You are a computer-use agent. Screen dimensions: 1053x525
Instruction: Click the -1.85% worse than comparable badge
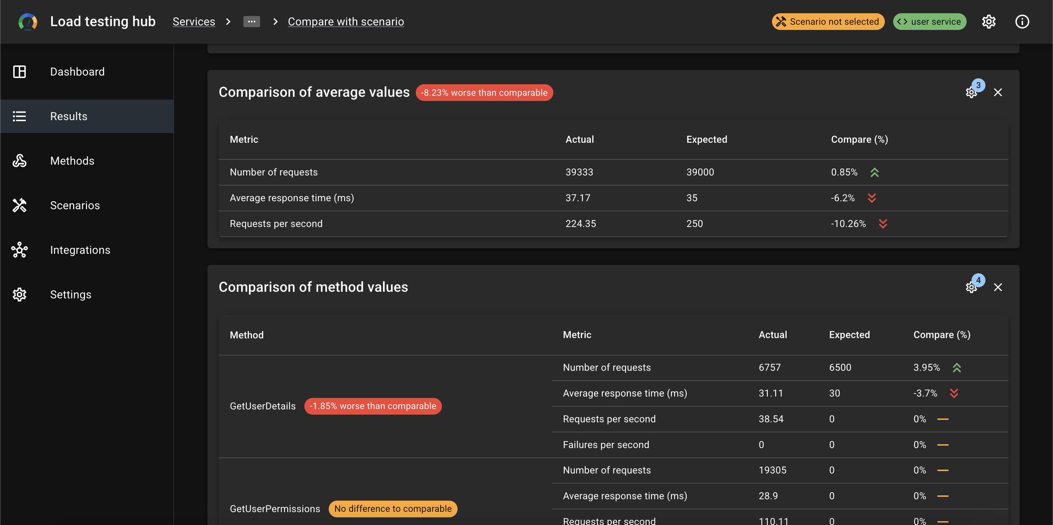[x=373, y=406]
